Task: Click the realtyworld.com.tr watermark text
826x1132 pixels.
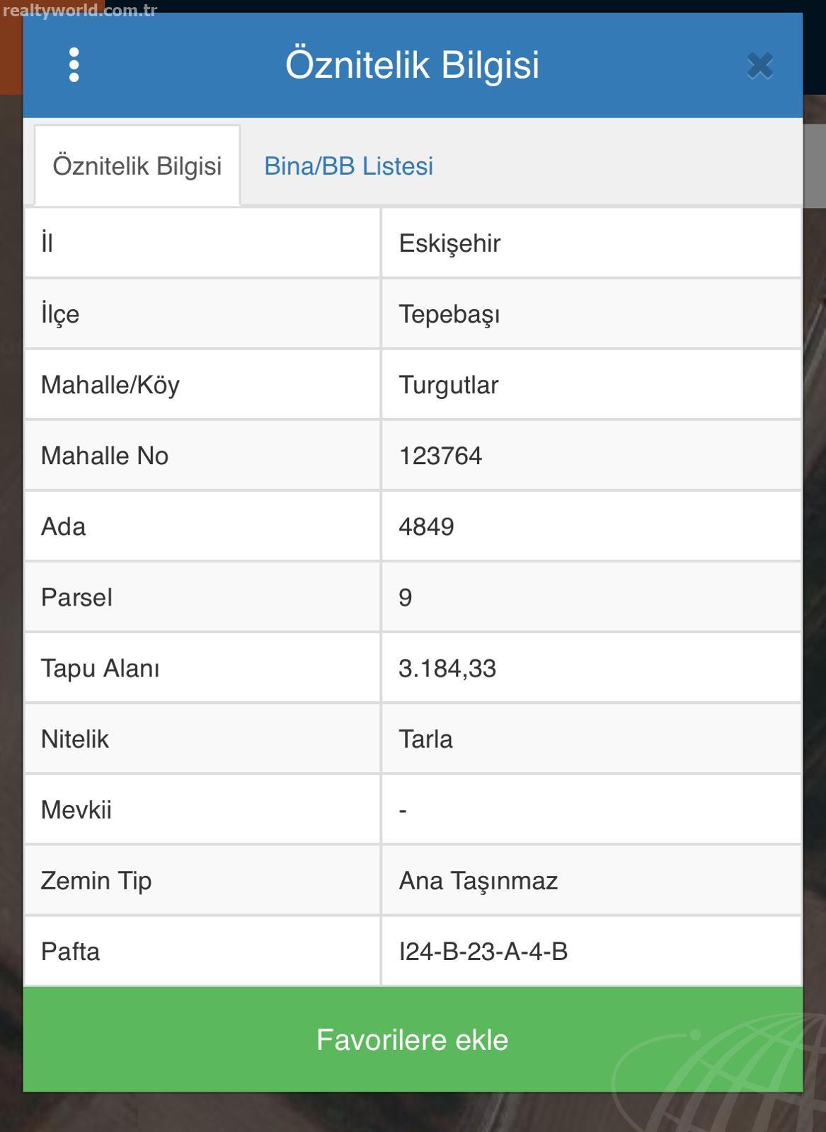Action: tap(79, 11)
